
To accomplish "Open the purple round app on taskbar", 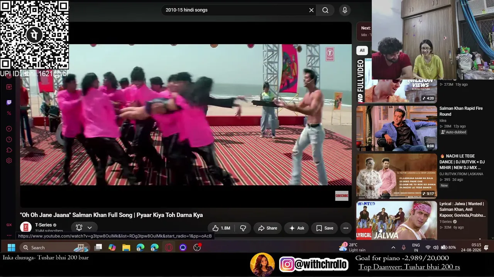I will click(x=183, y=248).
